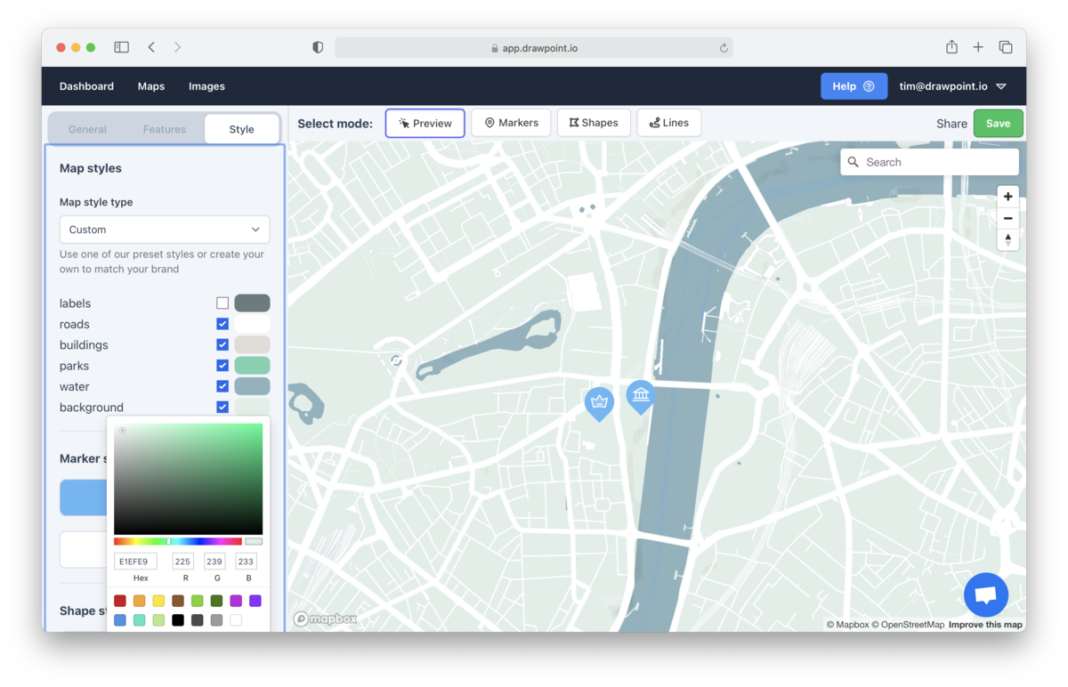Screen dimensions: 1068x687
Task: Click the map Search field
Action: pyautogui.click(x=929, y=162)
